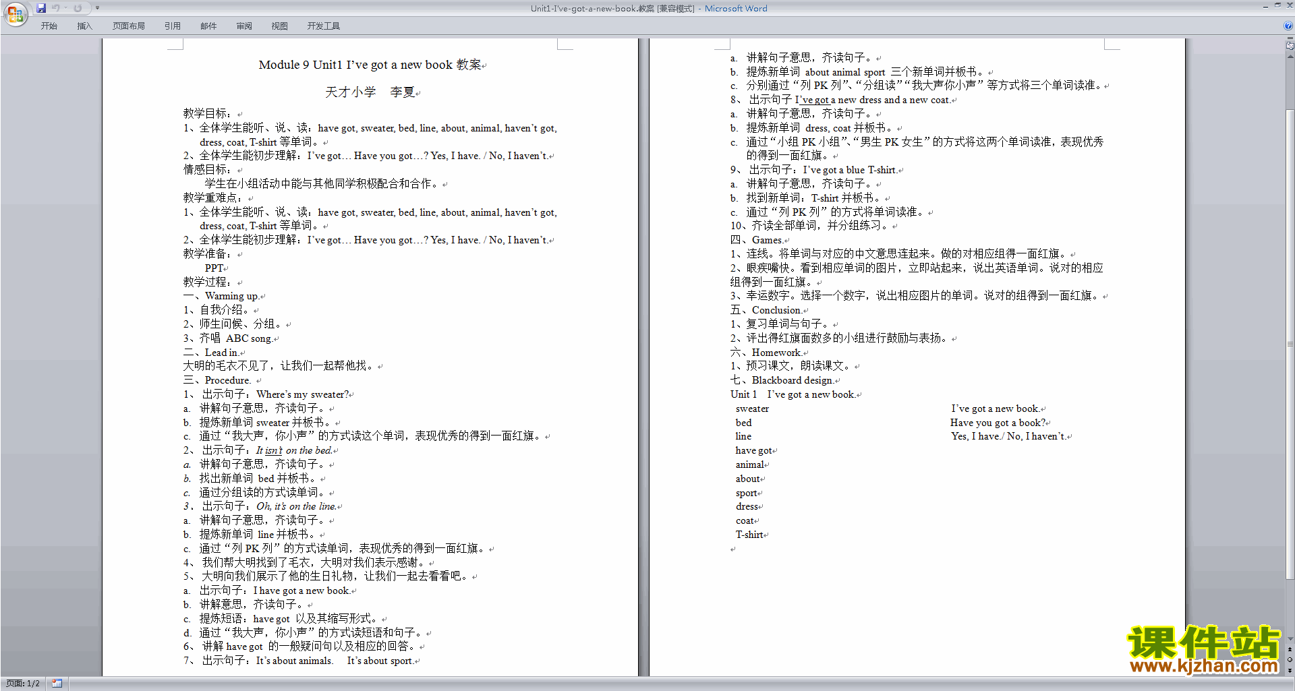Jump to next page with double-down arrow
The height and width of the screenshot is (691, 1295).
(1290, 670)
